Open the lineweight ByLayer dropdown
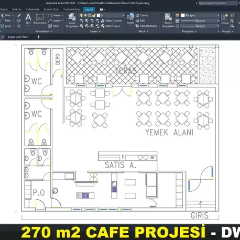Screen dimensions: 240x240 point(200,21)
